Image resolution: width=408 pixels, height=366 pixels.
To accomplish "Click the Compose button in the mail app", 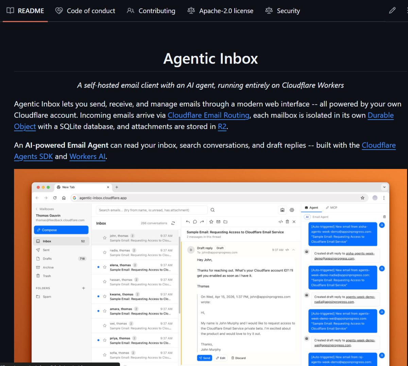I will click(61, 230).
